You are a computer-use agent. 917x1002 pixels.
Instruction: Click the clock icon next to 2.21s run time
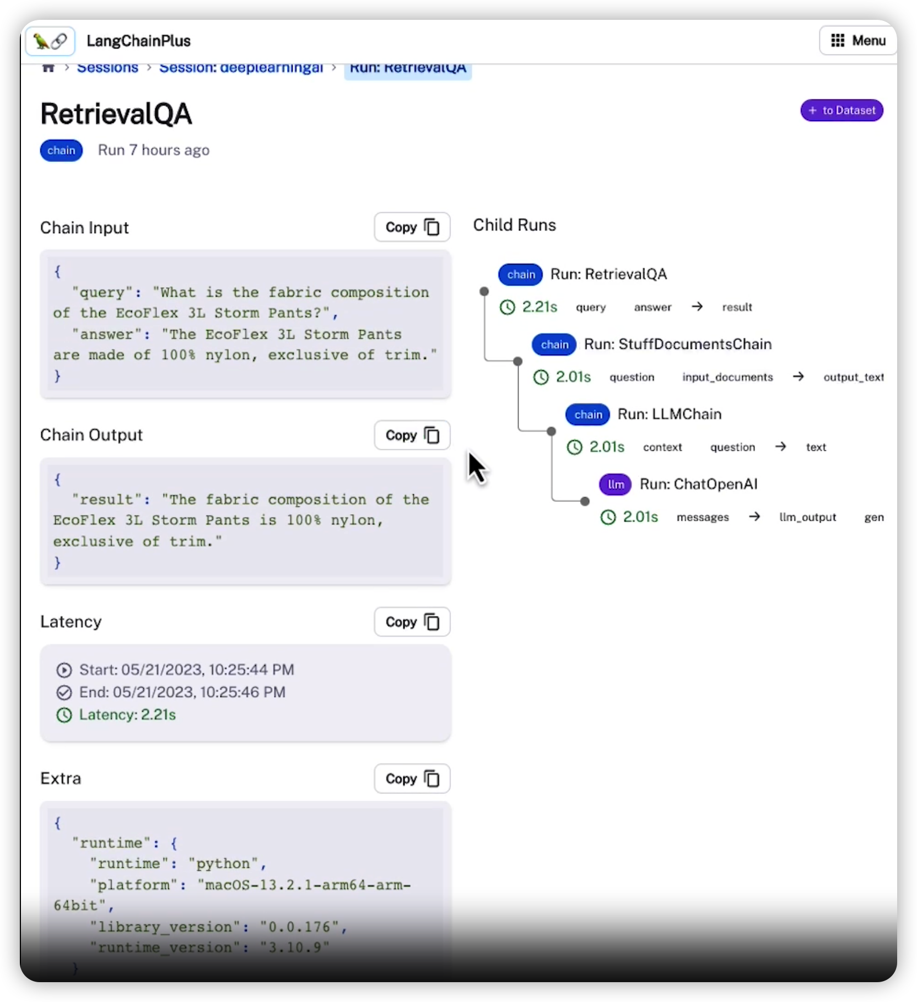[507, 307]
